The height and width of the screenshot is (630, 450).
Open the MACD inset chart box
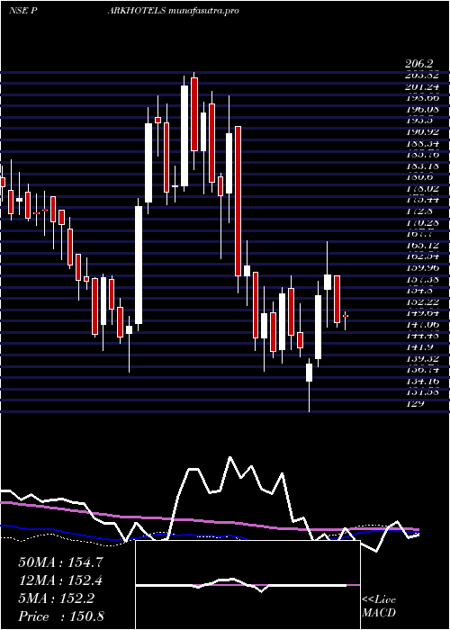point(247,585)
